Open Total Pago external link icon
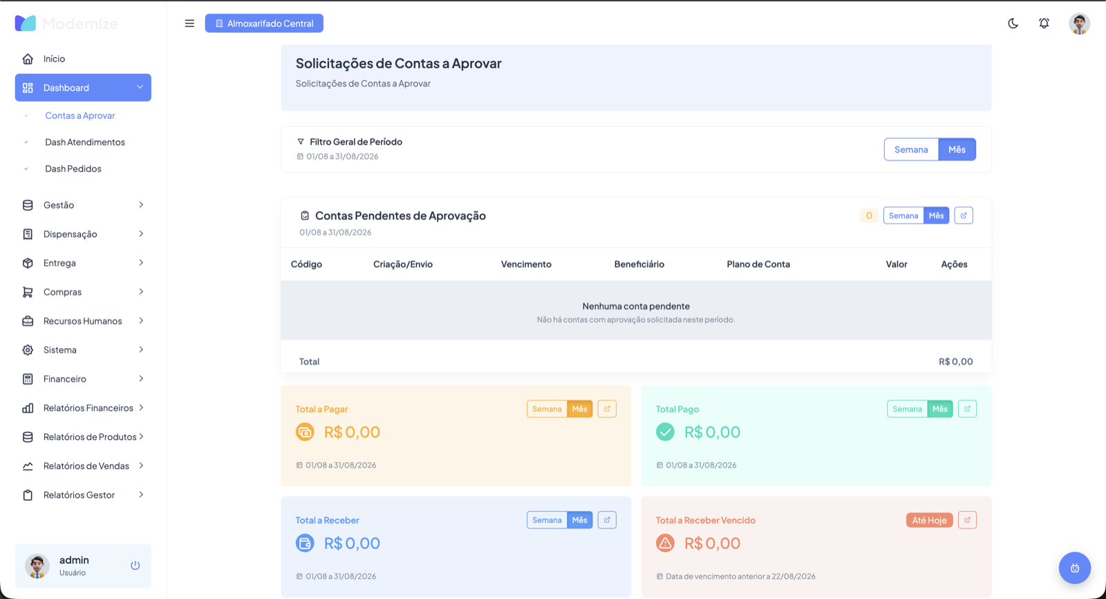The image size is (1106, 599). click(967, 409)
